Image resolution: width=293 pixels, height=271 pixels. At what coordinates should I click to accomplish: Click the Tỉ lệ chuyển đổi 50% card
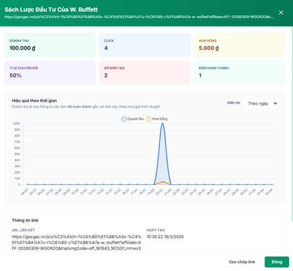(x=50, y=73)
